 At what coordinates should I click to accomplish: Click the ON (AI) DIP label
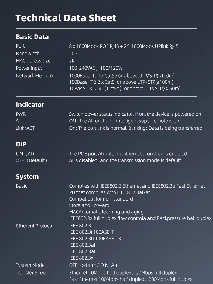[25, 154]
